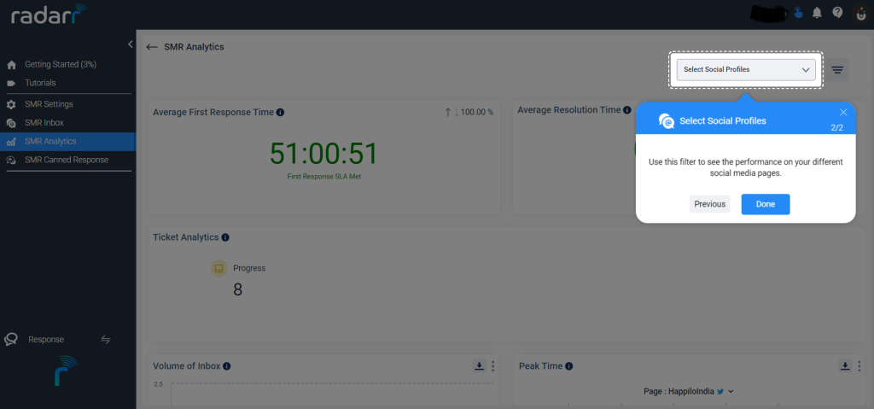Go back using the SMR Analytics arrow
The height and width of the screenshot is (409, 874).
pyautogui.click(x=152, y=48)
